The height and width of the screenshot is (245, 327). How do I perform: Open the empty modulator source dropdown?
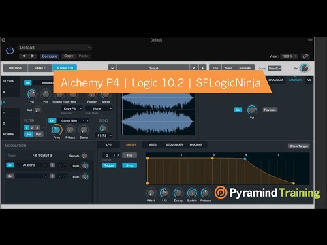(31, 176)
